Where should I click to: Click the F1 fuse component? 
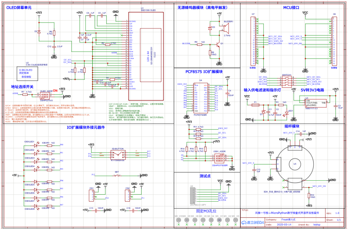coord(255,105)
